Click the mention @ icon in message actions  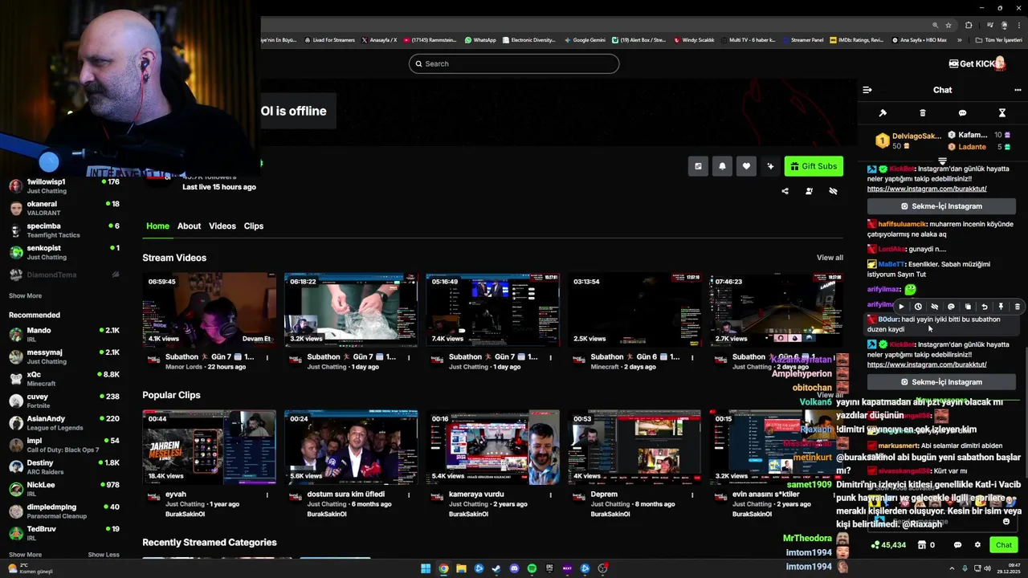951,307
